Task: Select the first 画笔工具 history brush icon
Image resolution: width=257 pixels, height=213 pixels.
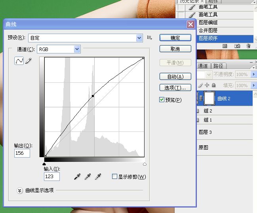Action: coord(192,7)
